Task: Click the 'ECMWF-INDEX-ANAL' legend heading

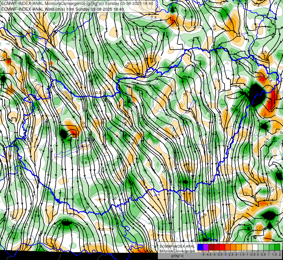Action: (177, 246)
